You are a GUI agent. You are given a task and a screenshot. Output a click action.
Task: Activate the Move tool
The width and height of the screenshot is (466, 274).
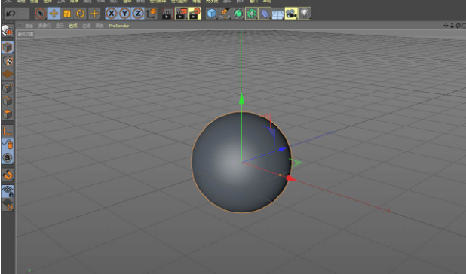point(54,14)
